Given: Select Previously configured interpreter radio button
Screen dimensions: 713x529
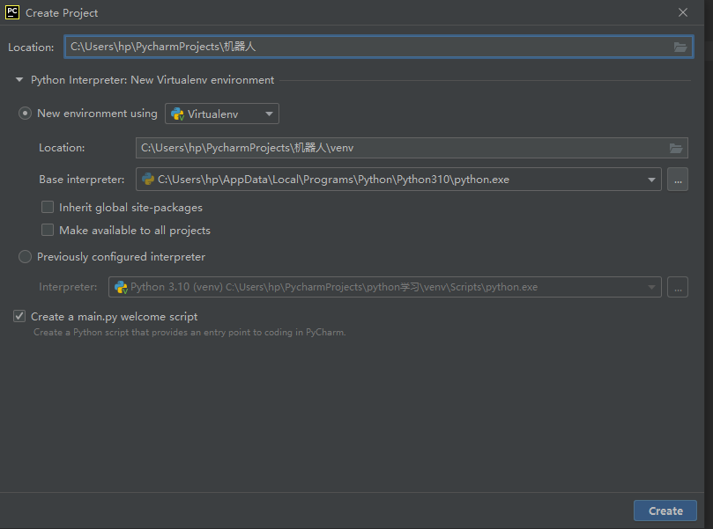Looking at the screenshot, I should (x=26, y=257).
